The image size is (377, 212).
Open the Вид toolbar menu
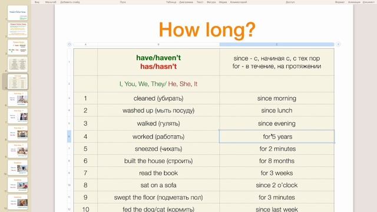[37, 2]
